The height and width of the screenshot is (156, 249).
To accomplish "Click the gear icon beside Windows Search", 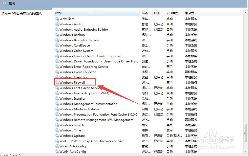I will click(57, 125).
